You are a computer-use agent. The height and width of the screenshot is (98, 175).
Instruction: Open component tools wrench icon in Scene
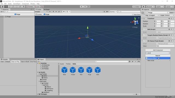104,11
